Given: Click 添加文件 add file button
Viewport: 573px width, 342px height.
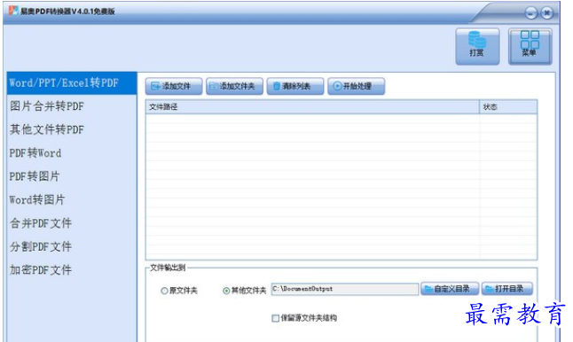Looking at the screenshot, I should click(x=174, y=86).
